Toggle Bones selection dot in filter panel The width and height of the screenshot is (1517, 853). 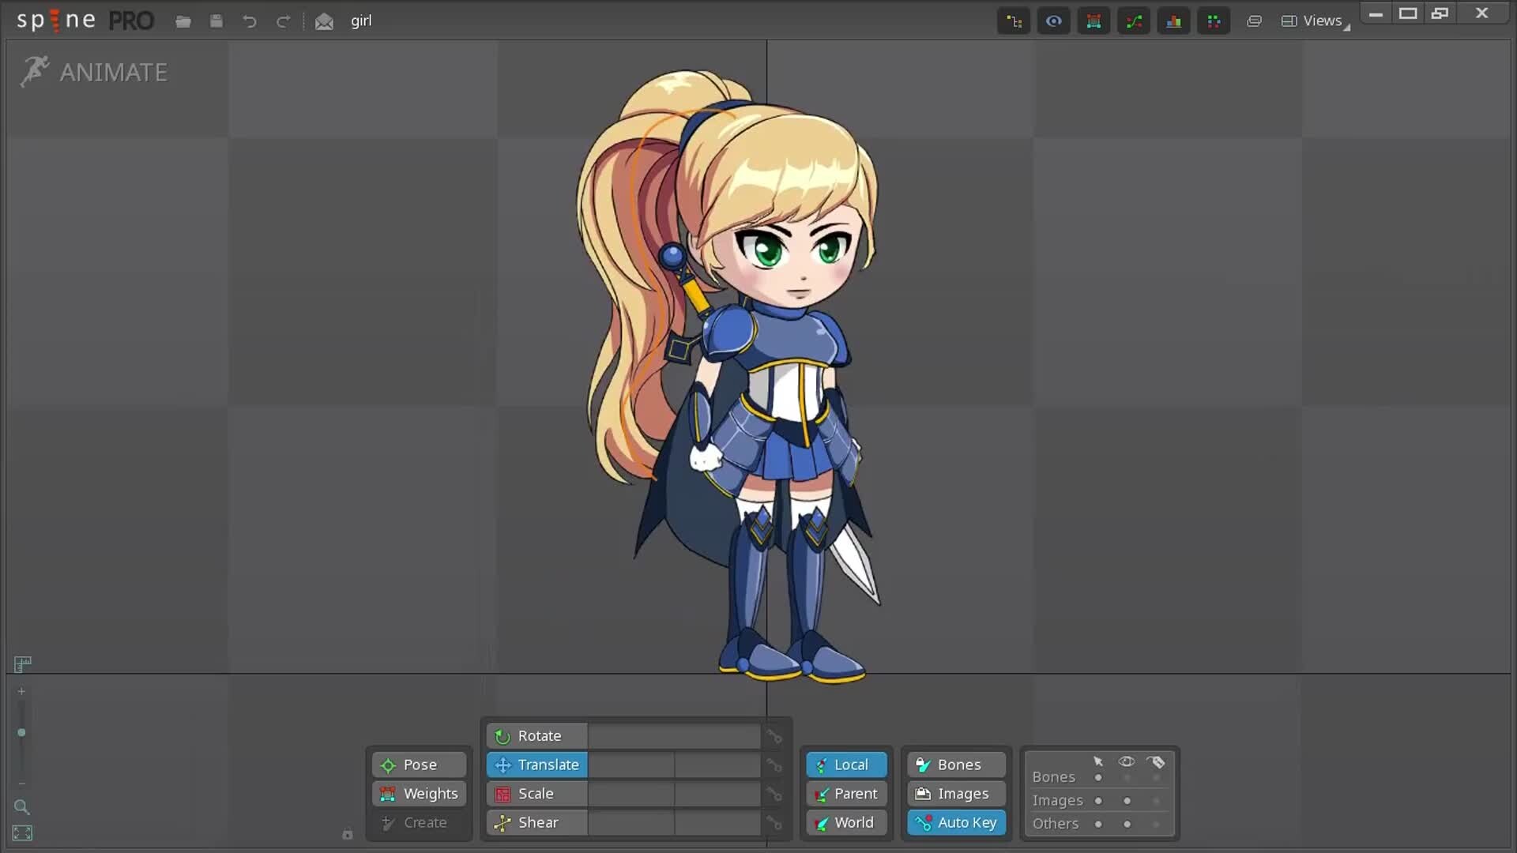(x=1098, y=778)
